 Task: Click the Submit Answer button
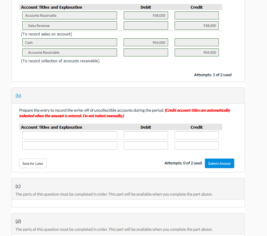219,163
